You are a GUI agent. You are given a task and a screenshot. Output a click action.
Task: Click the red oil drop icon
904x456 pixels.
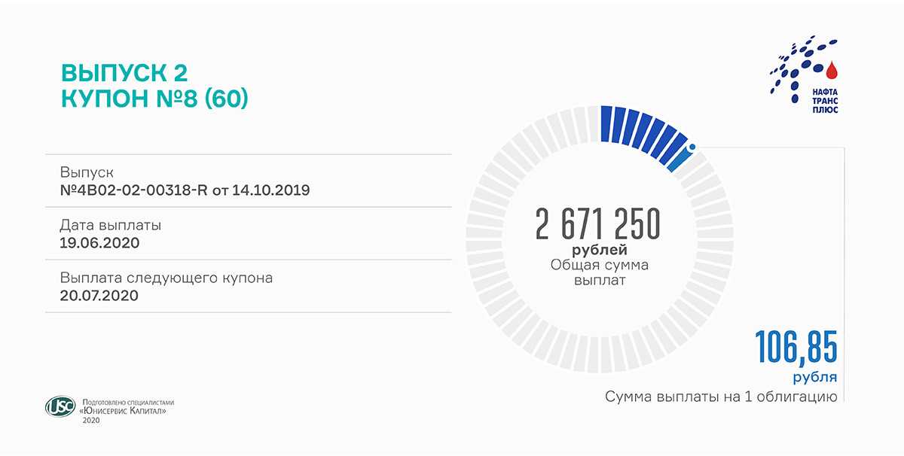pos(832,70)
